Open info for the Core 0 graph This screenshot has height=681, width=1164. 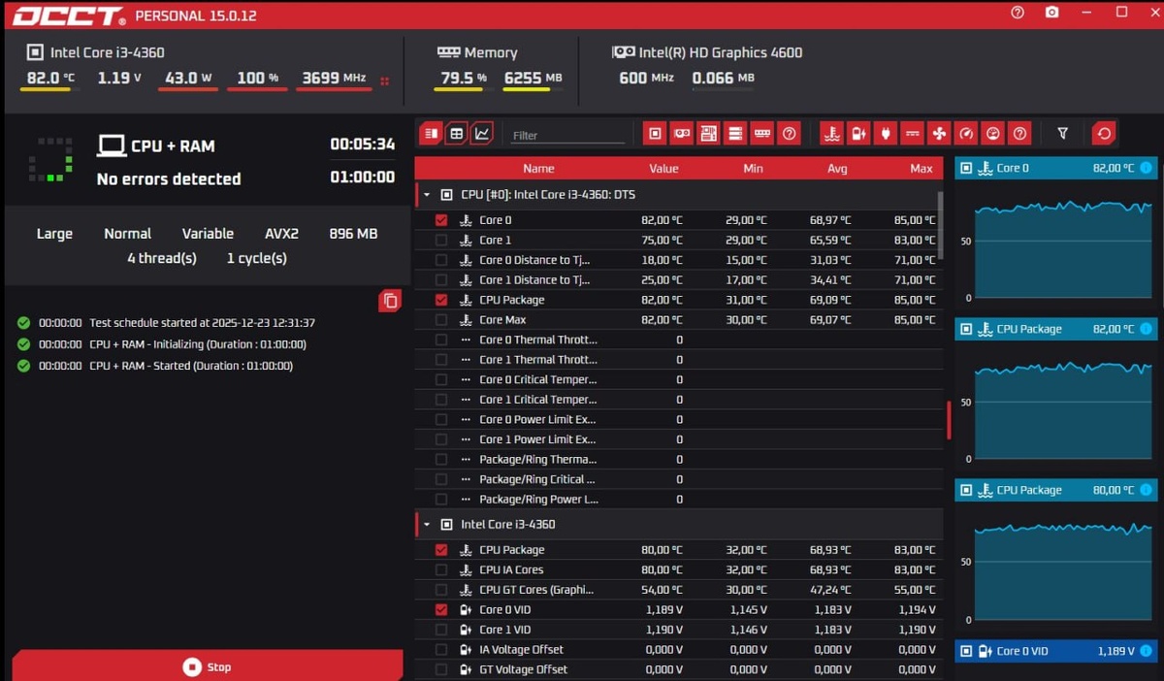1146,168
